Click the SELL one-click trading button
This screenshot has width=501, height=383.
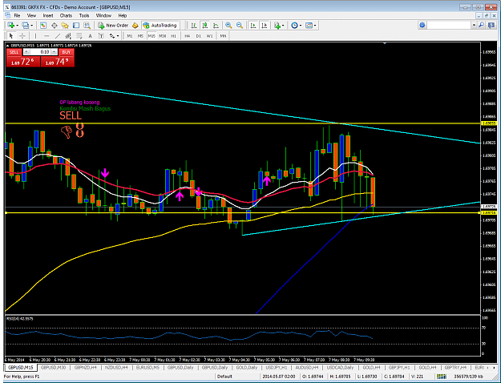[x=14, y=52]
